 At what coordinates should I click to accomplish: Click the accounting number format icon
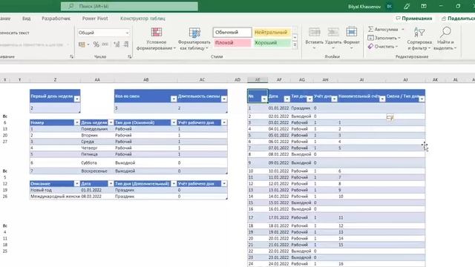tap(82, 44)
